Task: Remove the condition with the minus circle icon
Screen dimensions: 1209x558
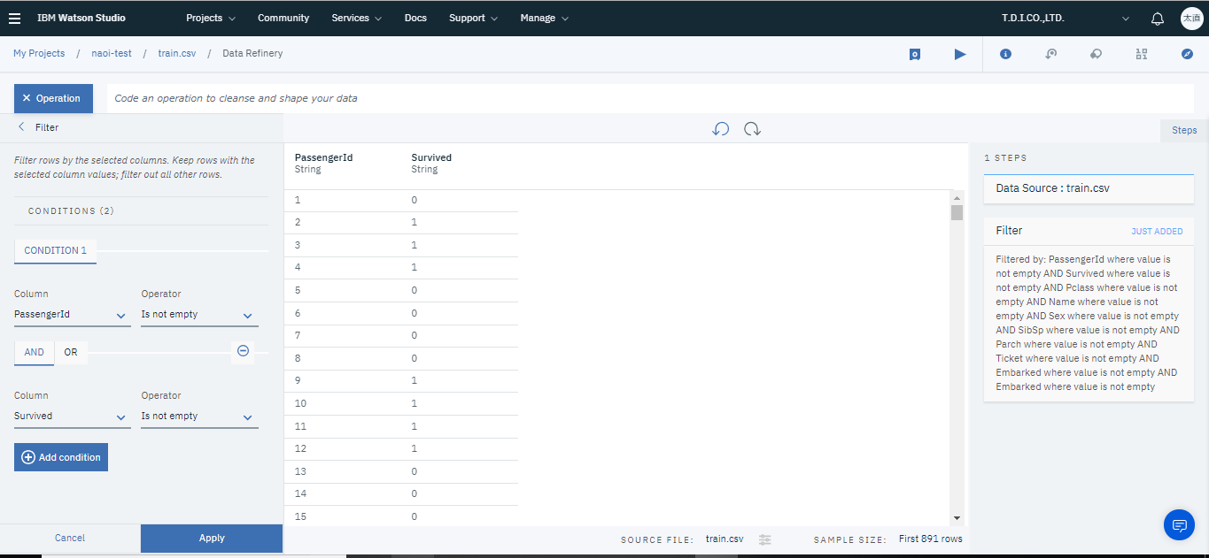Action: [243, 351]
